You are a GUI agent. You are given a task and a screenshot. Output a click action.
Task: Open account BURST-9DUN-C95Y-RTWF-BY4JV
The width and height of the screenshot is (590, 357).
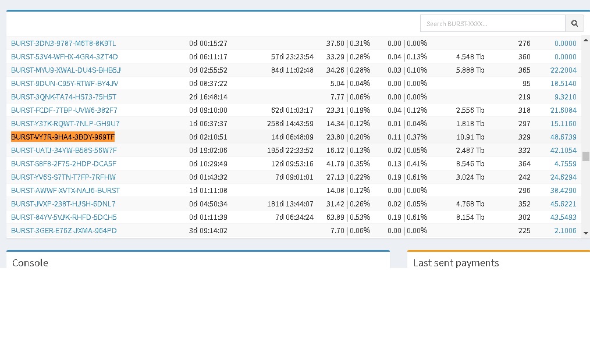[65, 84]
